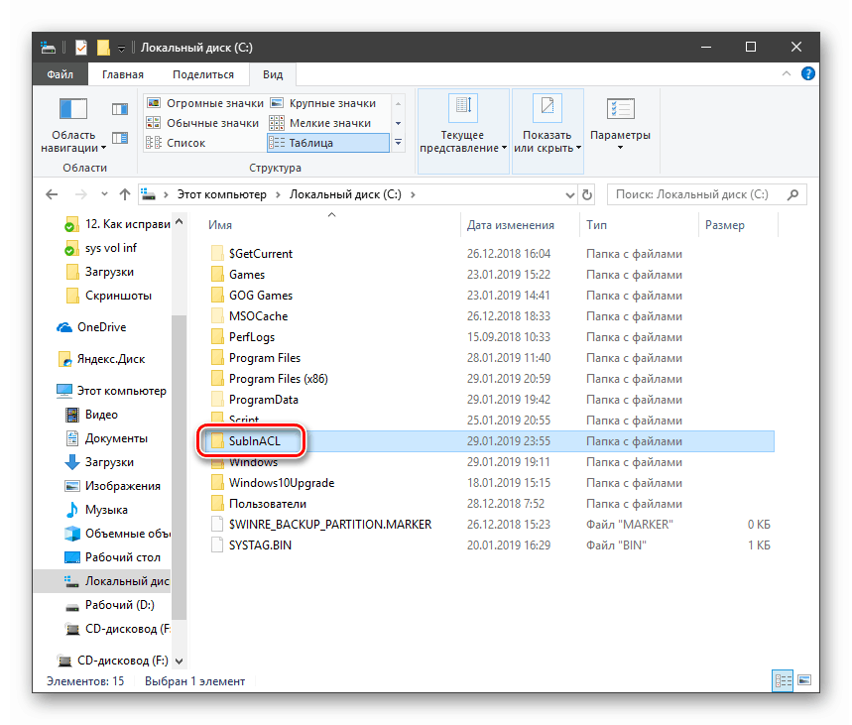Navigate back using the back arrow
This screenshot has width=852, height=725.
click(x=52, y=194)
